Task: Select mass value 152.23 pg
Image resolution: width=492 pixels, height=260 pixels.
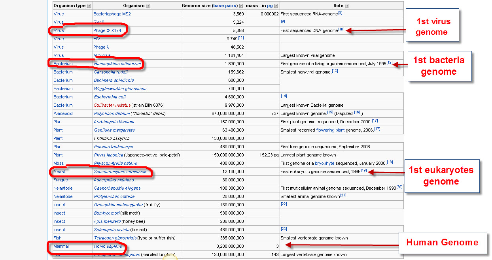Action: (268, 155)
